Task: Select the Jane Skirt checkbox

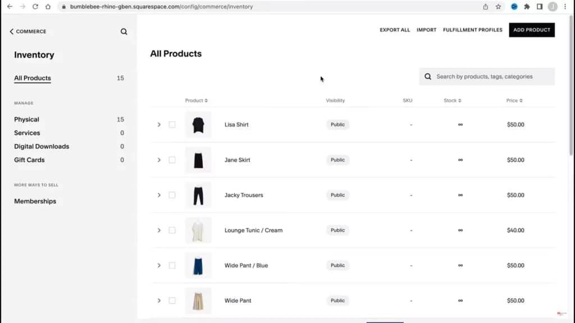Action: [172, 160]
